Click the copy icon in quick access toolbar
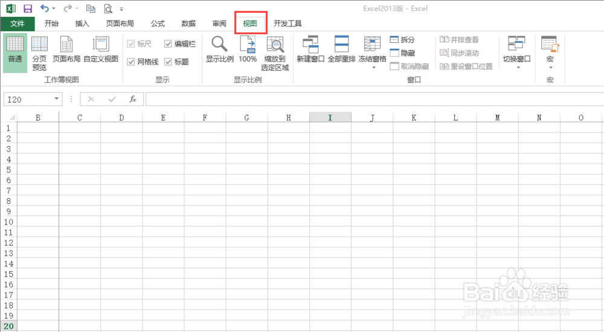Image resolution: width=604 pixels, height=332 pixels. [x=91, y=8]
